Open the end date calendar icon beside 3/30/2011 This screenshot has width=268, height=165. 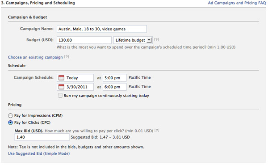pyautogui.click(x=61, y=87)
